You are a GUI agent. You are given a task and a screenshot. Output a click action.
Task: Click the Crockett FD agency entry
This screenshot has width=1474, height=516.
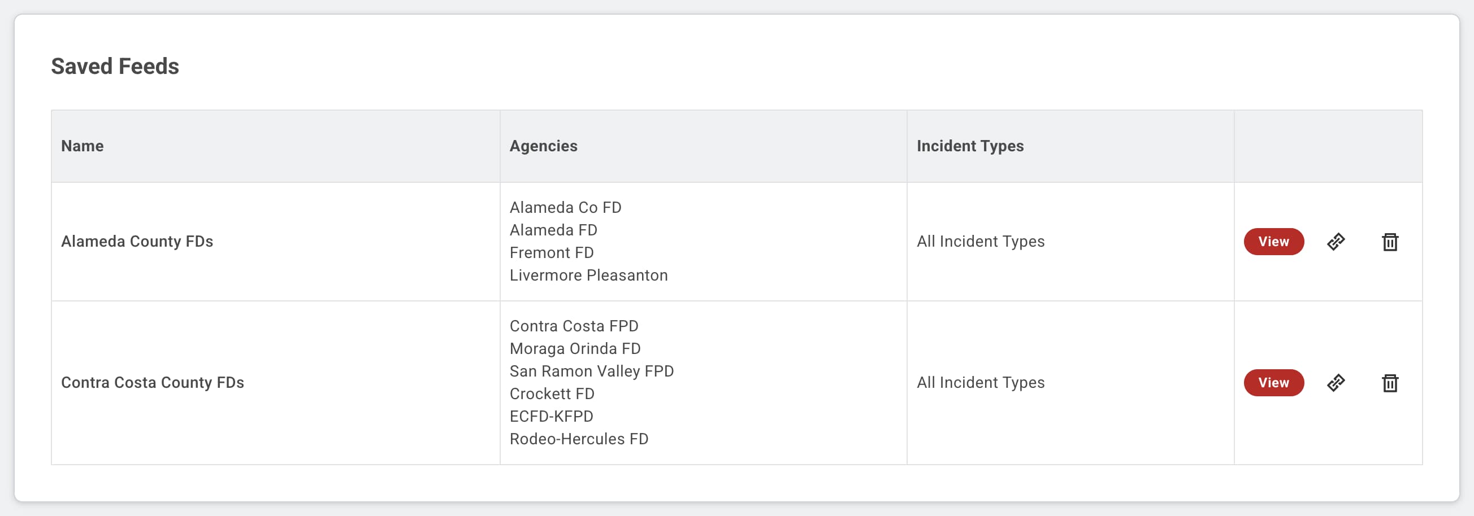(552, 393)
